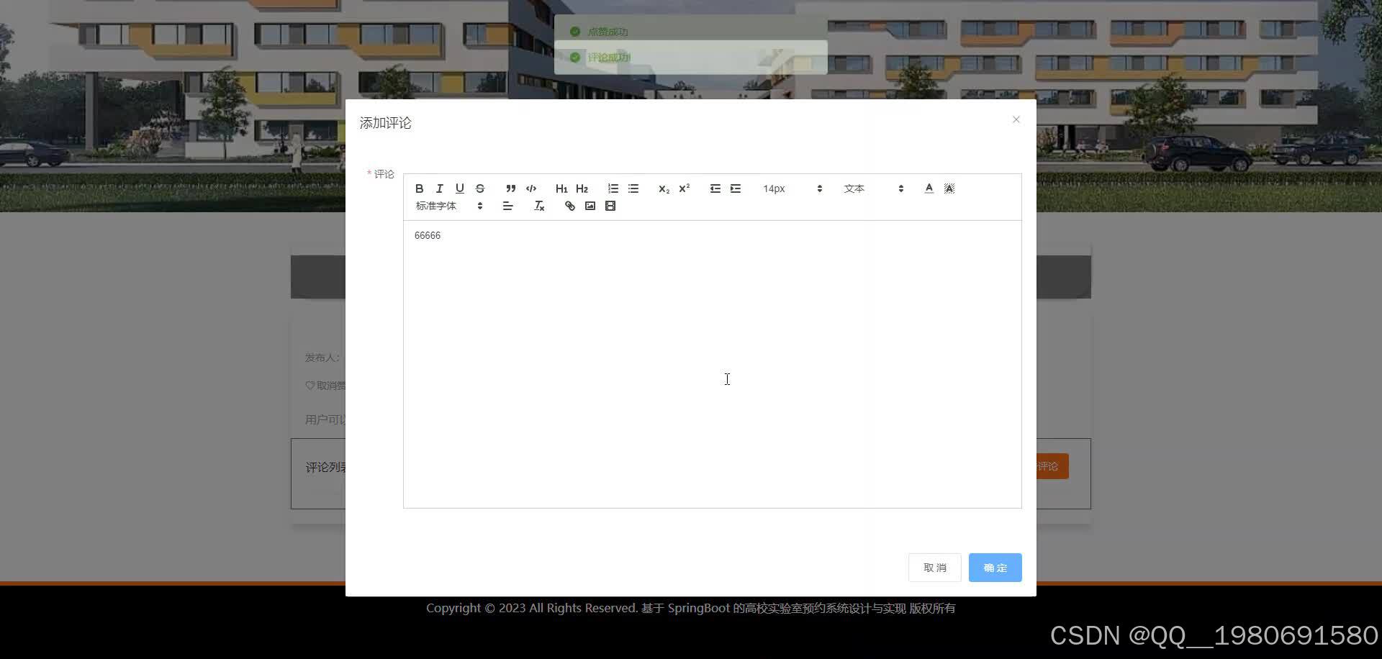Select the italic formatting icon

point(440,188)
